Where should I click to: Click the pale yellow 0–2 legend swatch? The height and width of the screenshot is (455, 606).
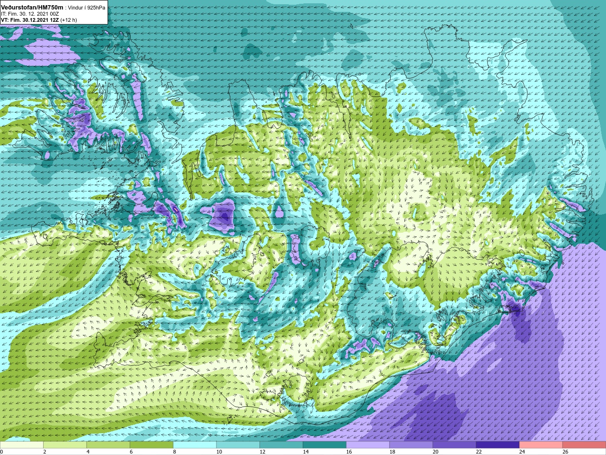tap(22, 445)
